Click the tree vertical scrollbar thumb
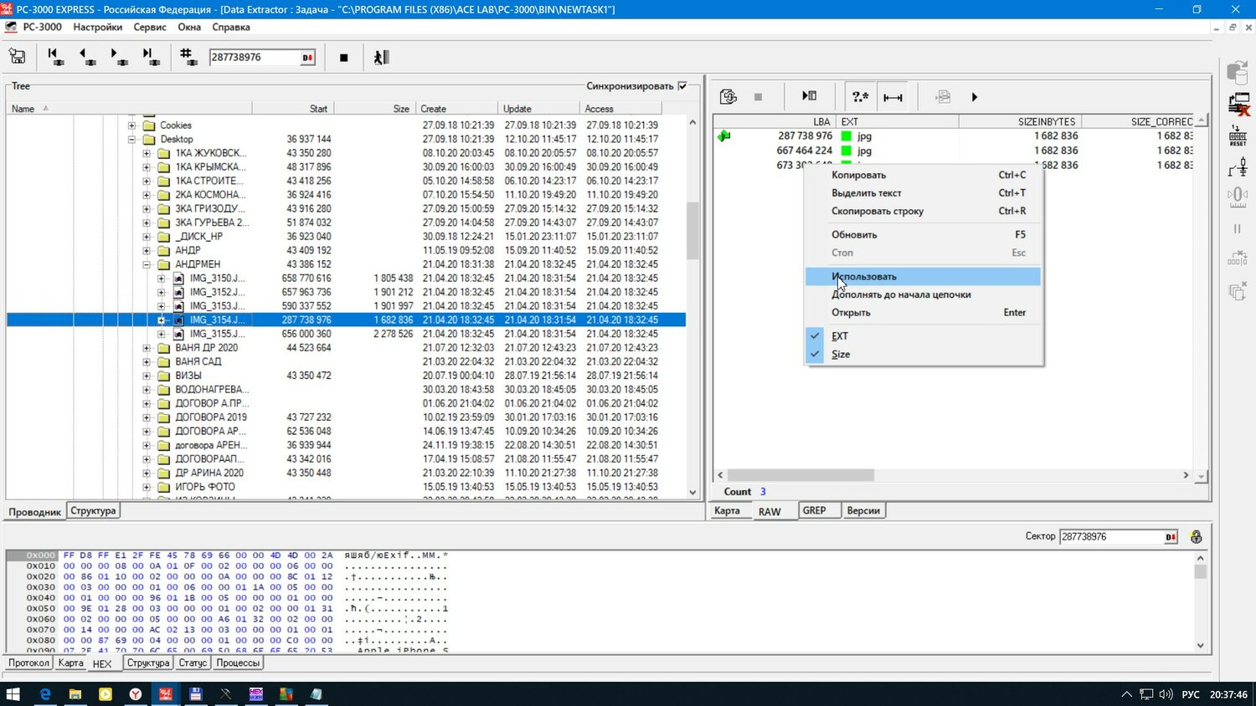 [692, 231]
